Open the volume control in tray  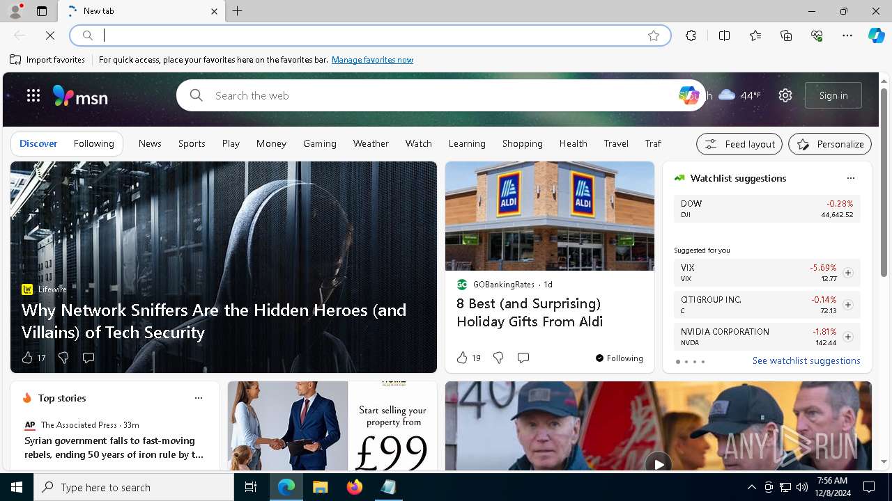point(802,487)
